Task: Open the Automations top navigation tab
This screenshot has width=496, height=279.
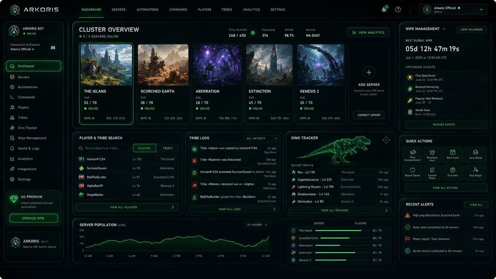Action: coord(147,10)
